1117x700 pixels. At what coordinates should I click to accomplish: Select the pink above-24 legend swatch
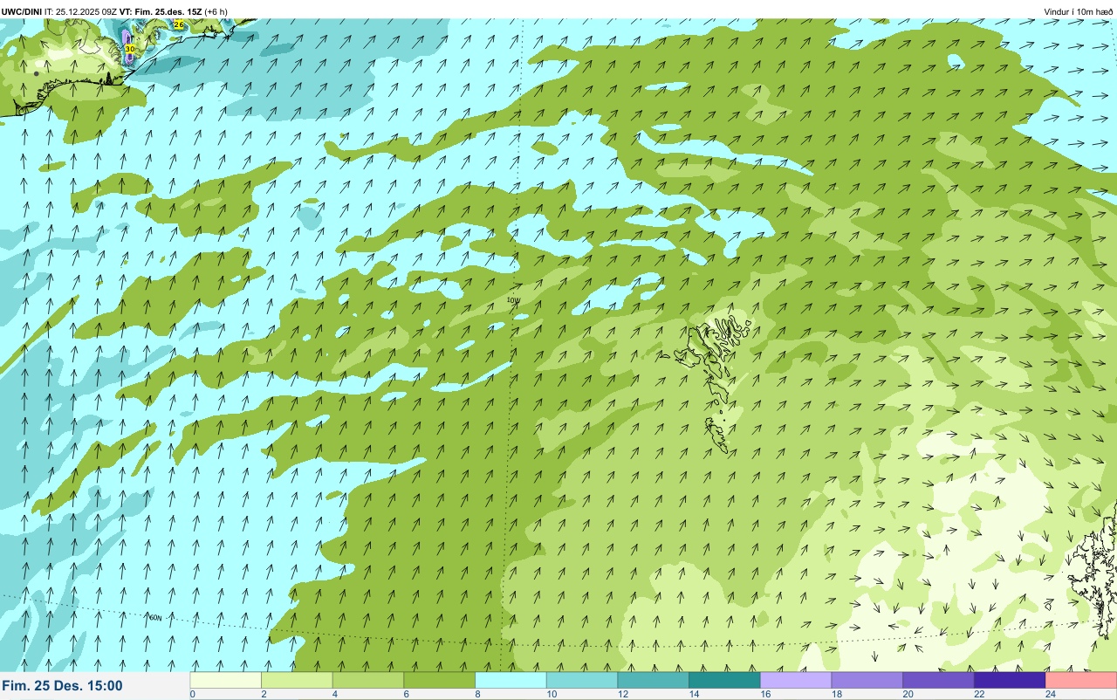click(1081, 680)
